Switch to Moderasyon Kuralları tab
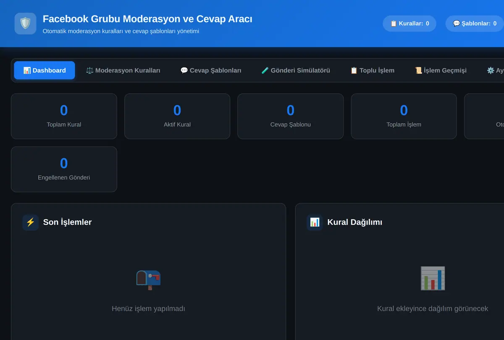Screen dimensions: 504x340 [x=123, y=70]
